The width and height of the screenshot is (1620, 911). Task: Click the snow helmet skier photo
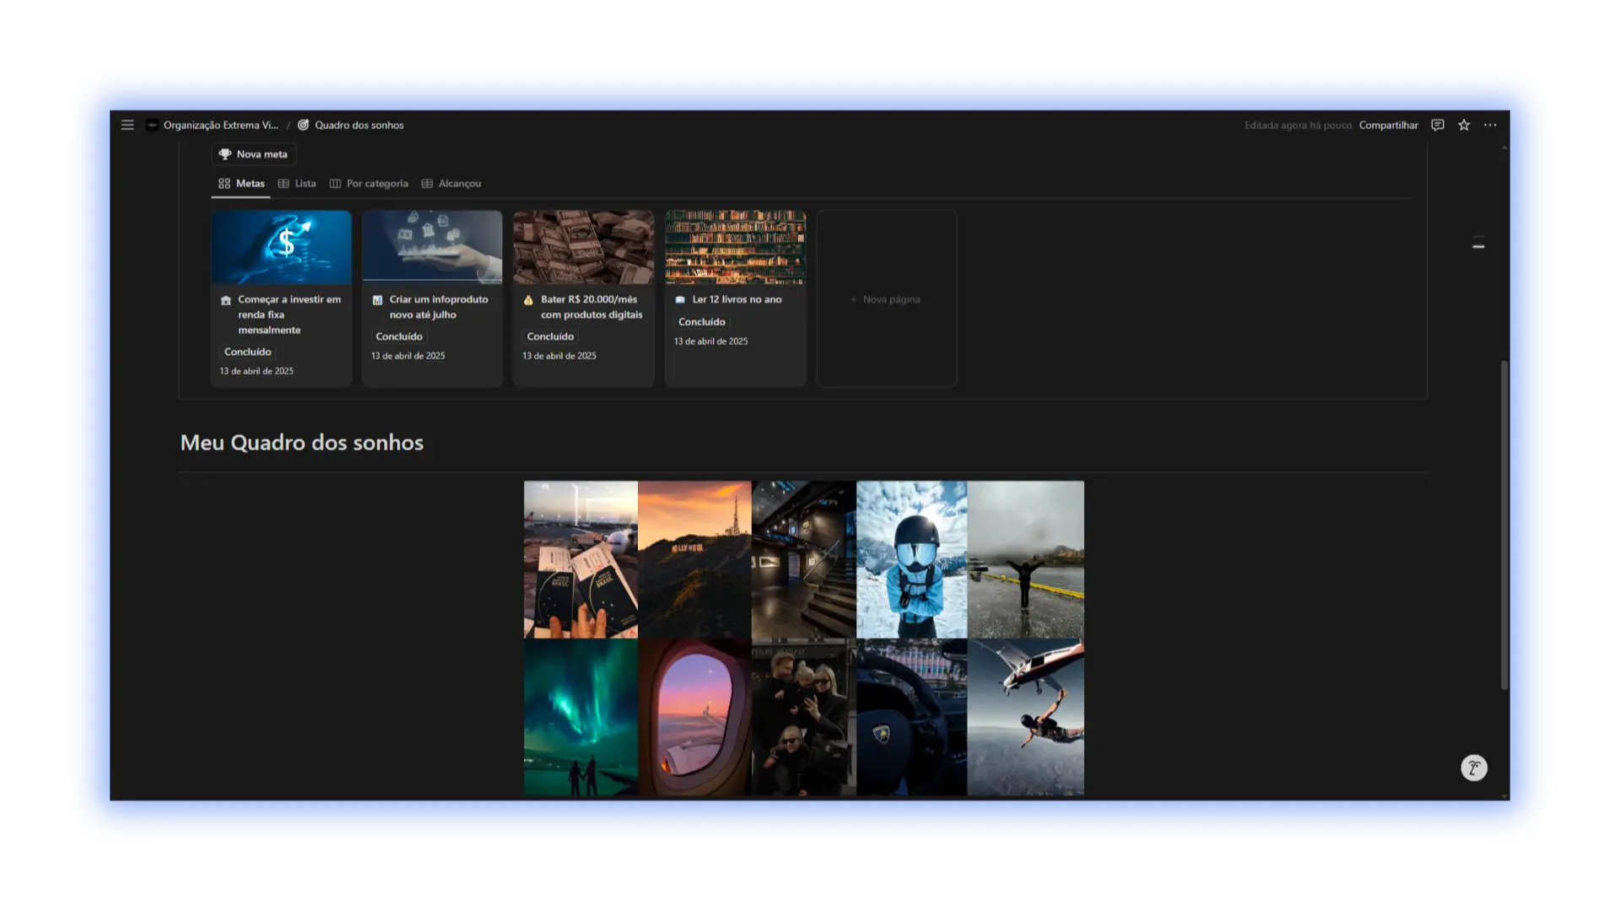(911, 559)
